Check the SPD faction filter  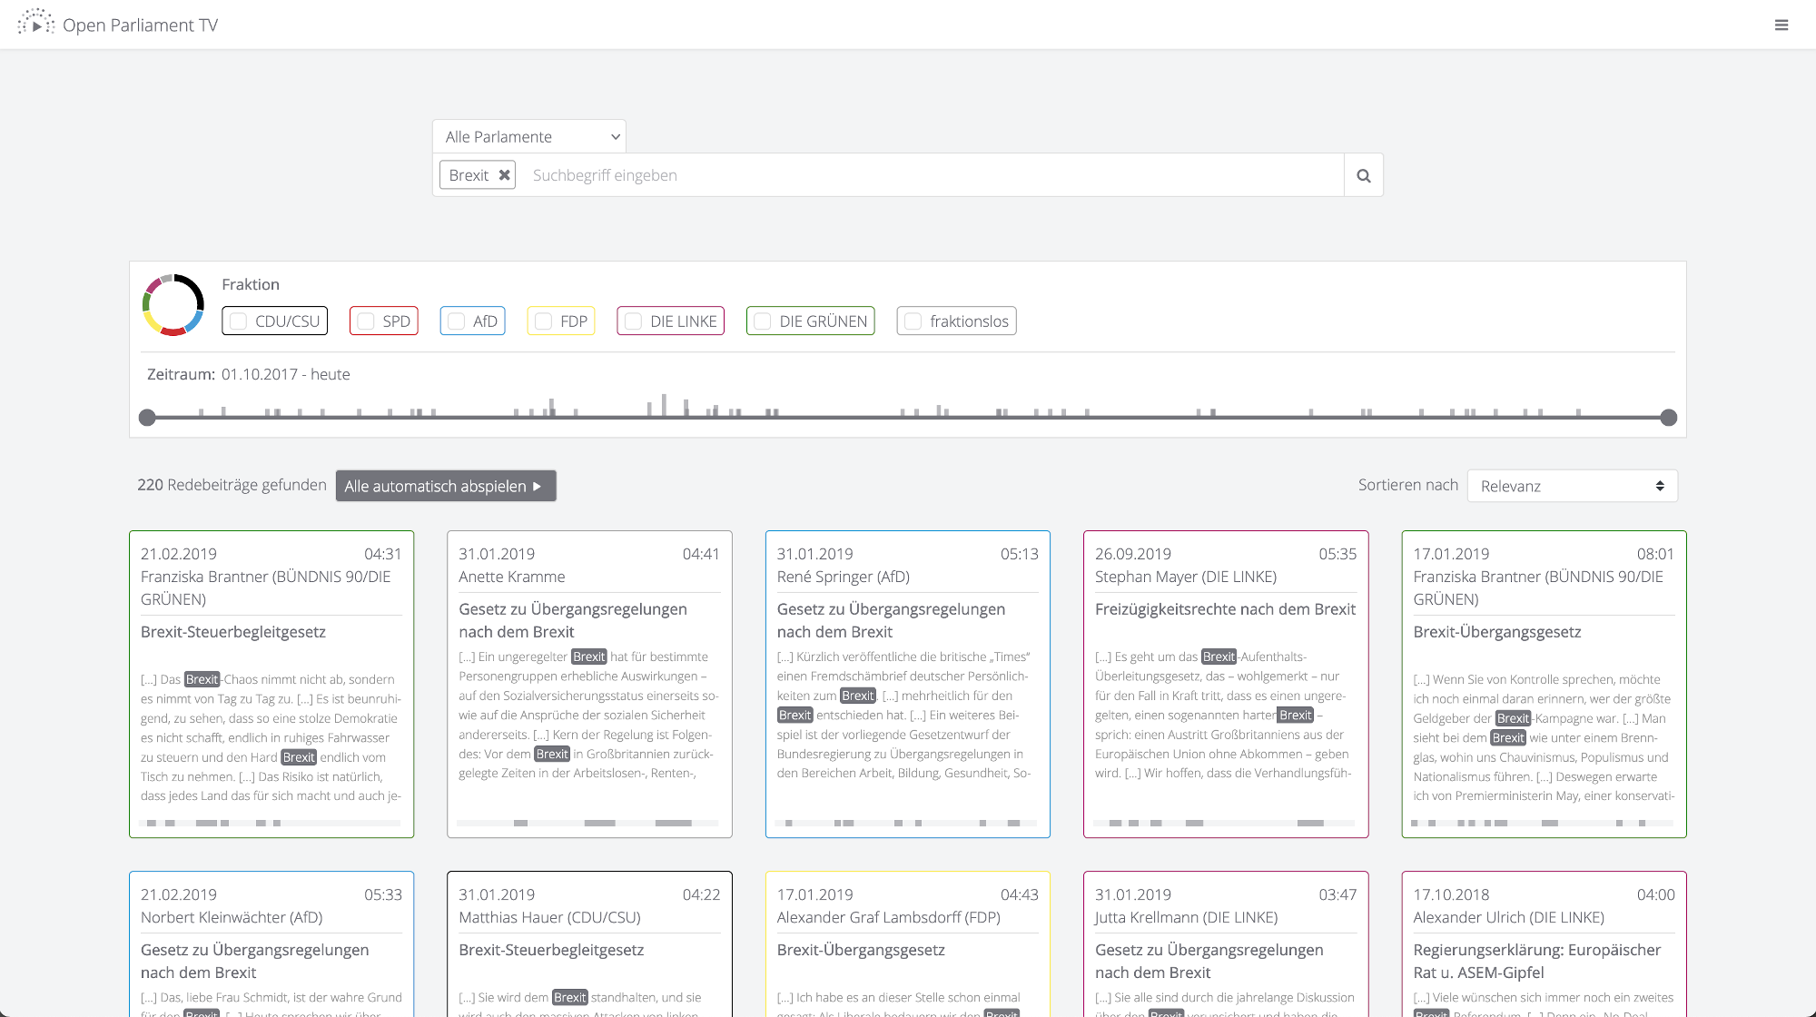[x=366, y=321]
